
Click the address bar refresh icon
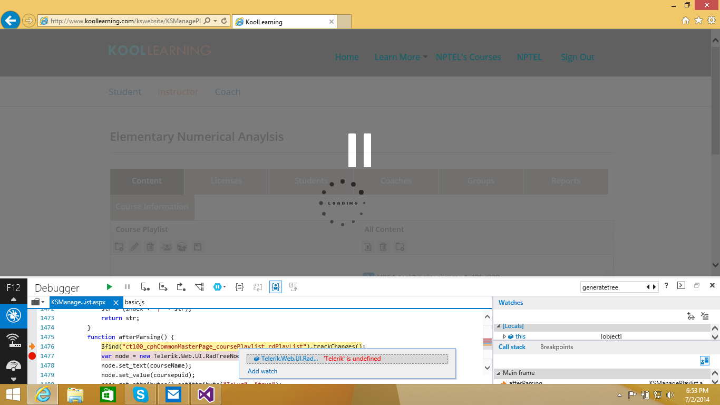coord(224,21)
